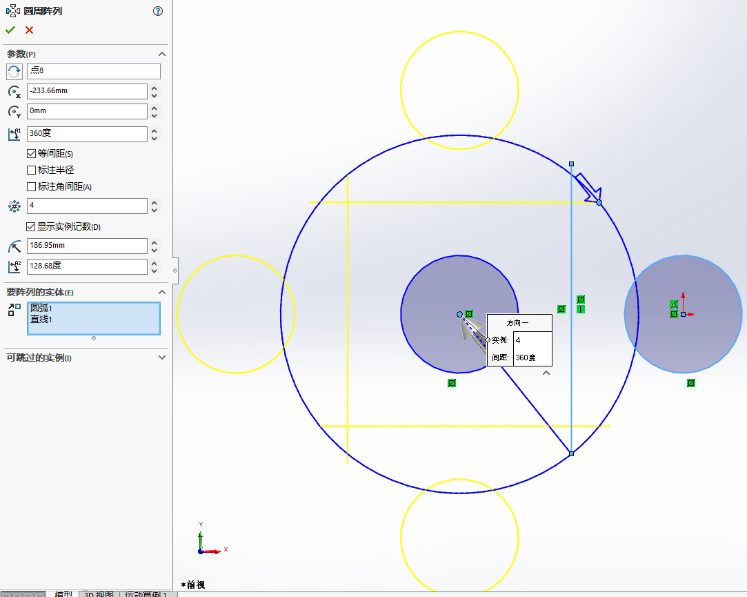This screenshot has height=597, width=747.
Task: Click the arc angle icon beside 128.68度
Action: click(x=14, y=266)
